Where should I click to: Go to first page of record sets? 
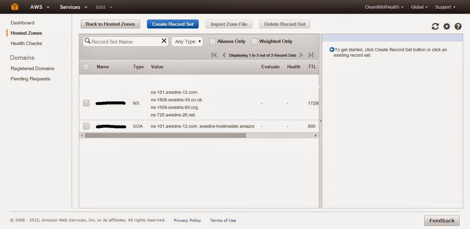coord(214,55)
